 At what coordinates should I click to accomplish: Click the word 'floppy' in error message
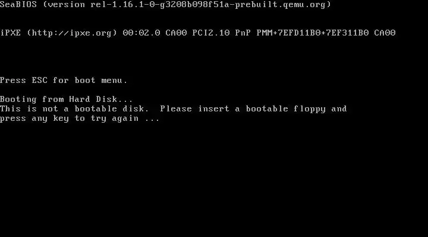pyautogui.click(x=310, y=109)
